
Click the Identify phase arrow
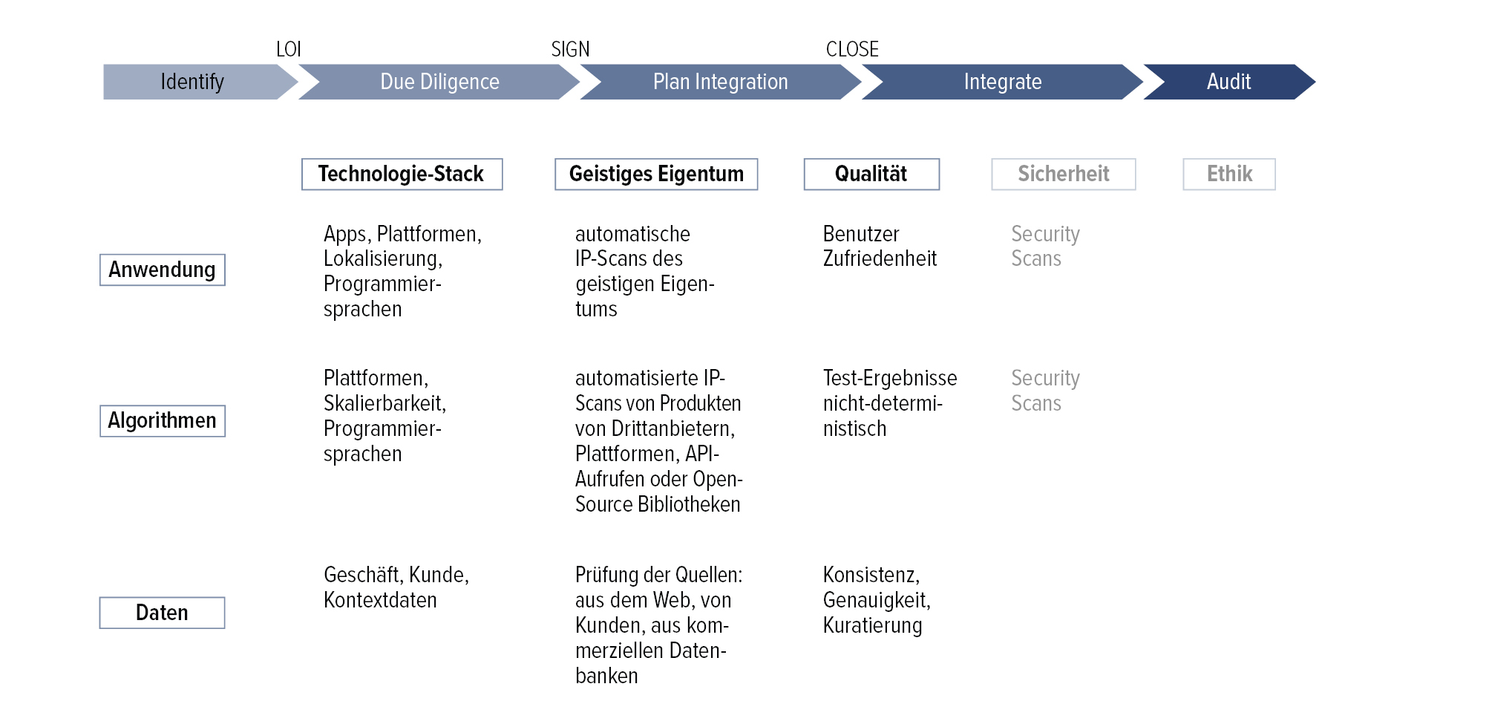click(x=192, y=82)
